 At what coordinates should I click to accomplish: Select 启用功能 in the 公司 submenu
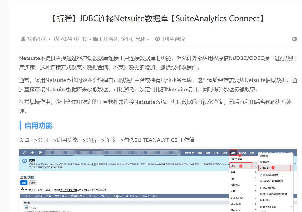point(274,168)
